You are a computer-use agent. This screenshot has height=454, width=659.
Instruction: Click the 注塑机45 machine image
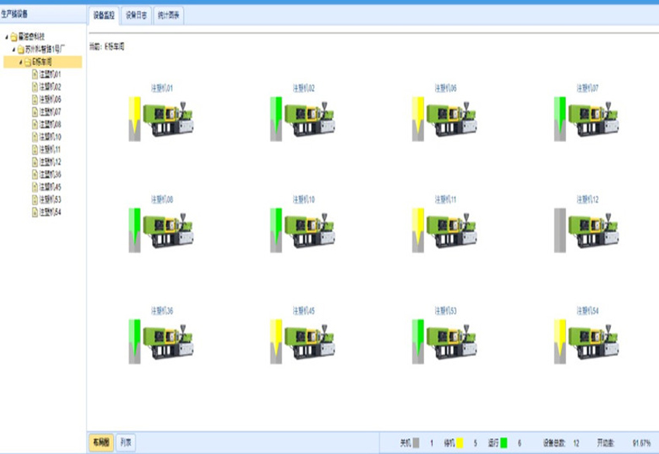click(x=309, y=341)
